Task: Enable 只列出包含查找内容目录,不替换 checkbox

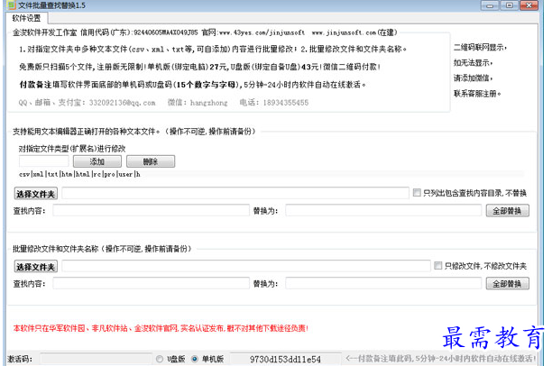Action: [x=417, y=193]
